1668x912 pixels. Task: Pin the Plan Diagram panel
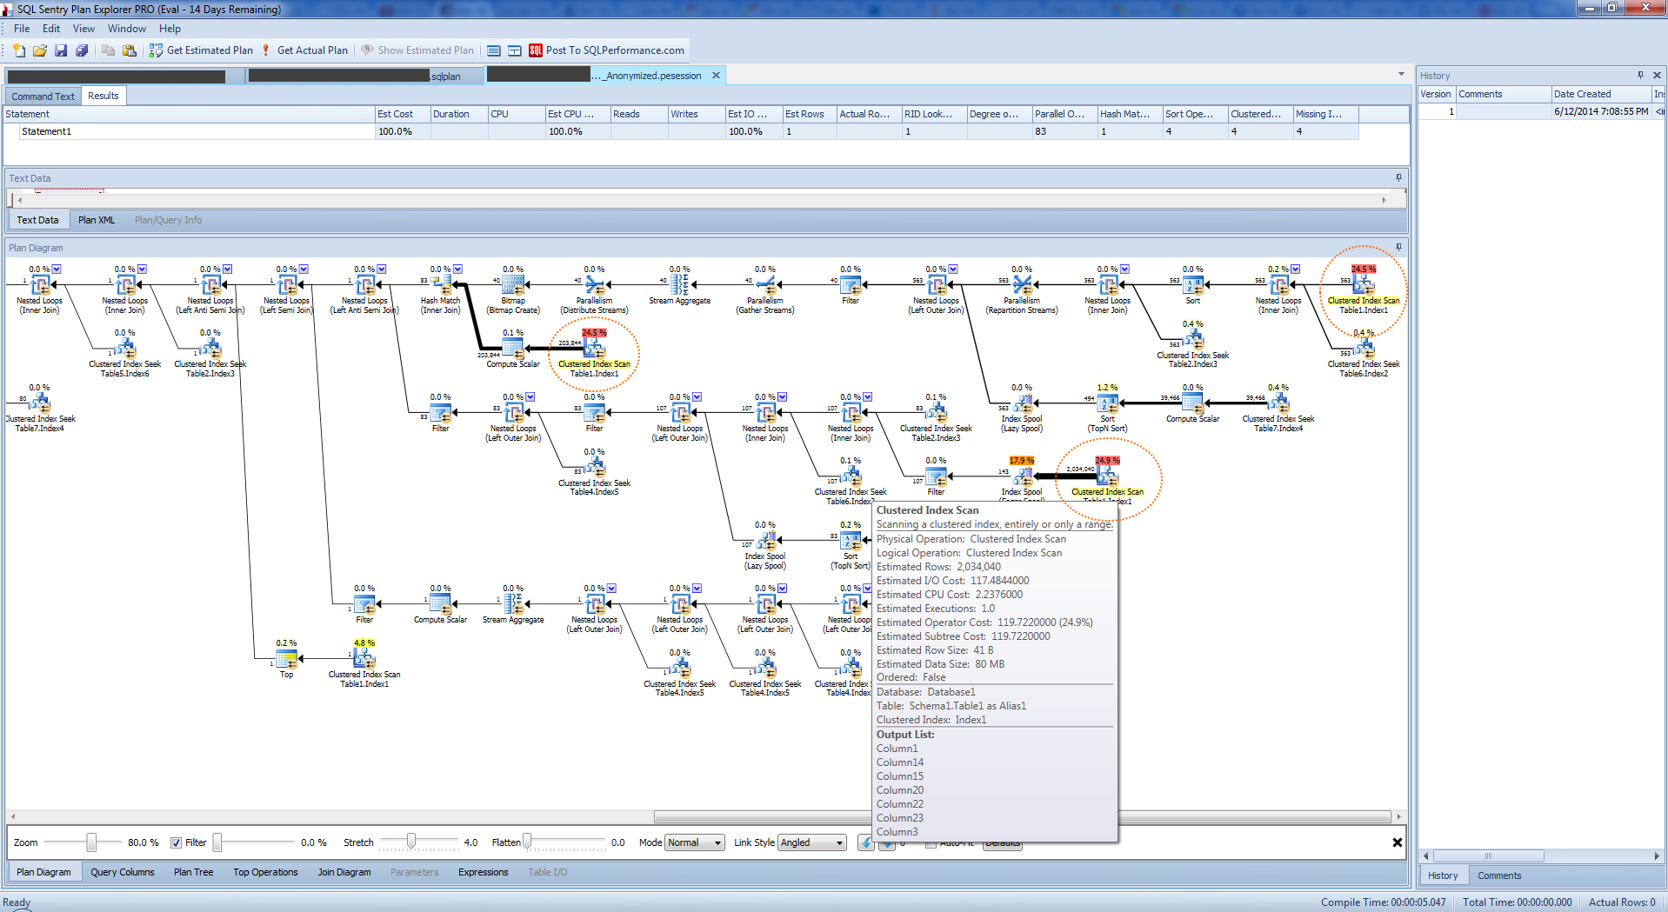[1398, 247]
